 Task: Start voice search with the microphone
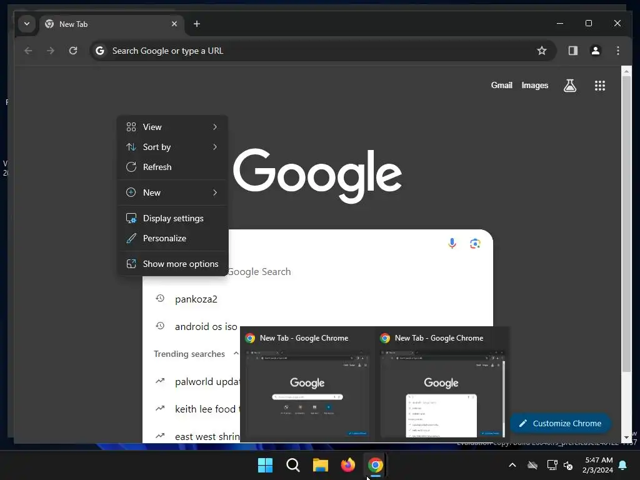[x=452, y=243]
